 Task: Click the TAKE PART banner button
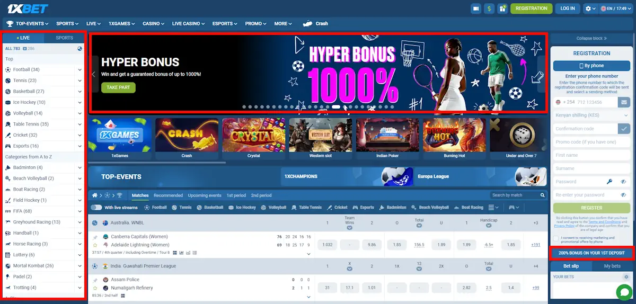tap(118, 87)
